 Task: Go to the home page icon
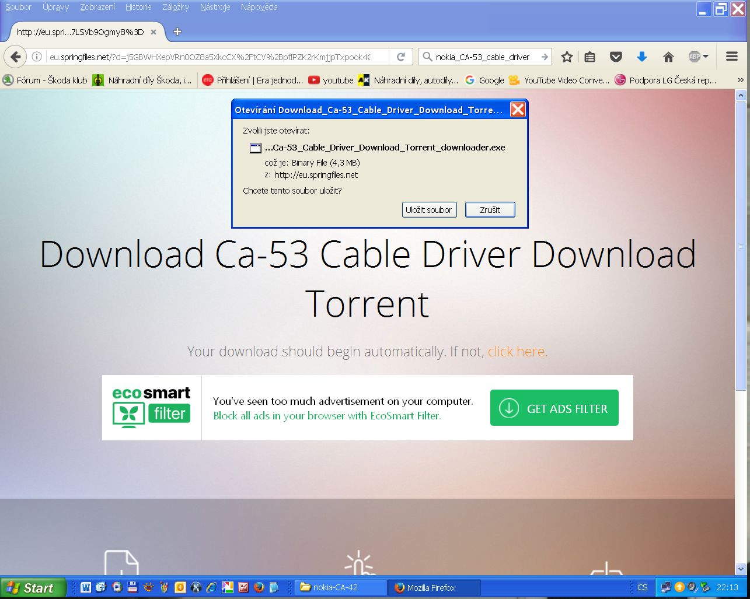669,57
